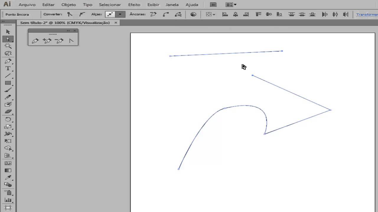Click Horizontal Align Center icon
Image resolution: width=378 pixels, height=212 pixels.
point(235,14)
